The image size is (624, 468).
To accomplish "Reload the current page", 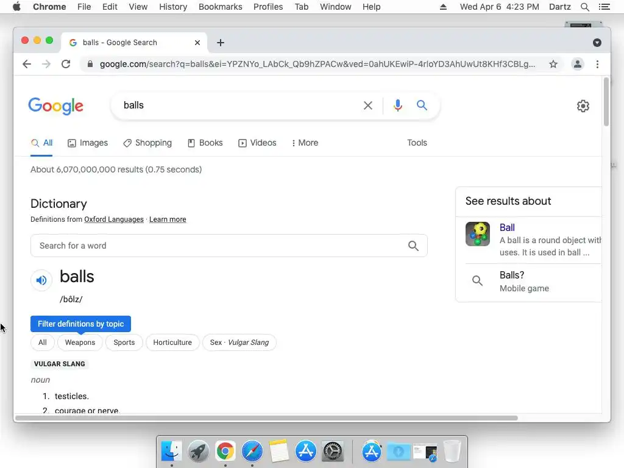I will coord(66,64).
